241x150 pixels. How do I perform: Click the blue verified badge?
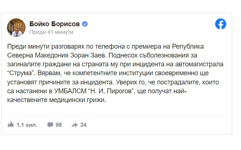[x=85, y=24]
